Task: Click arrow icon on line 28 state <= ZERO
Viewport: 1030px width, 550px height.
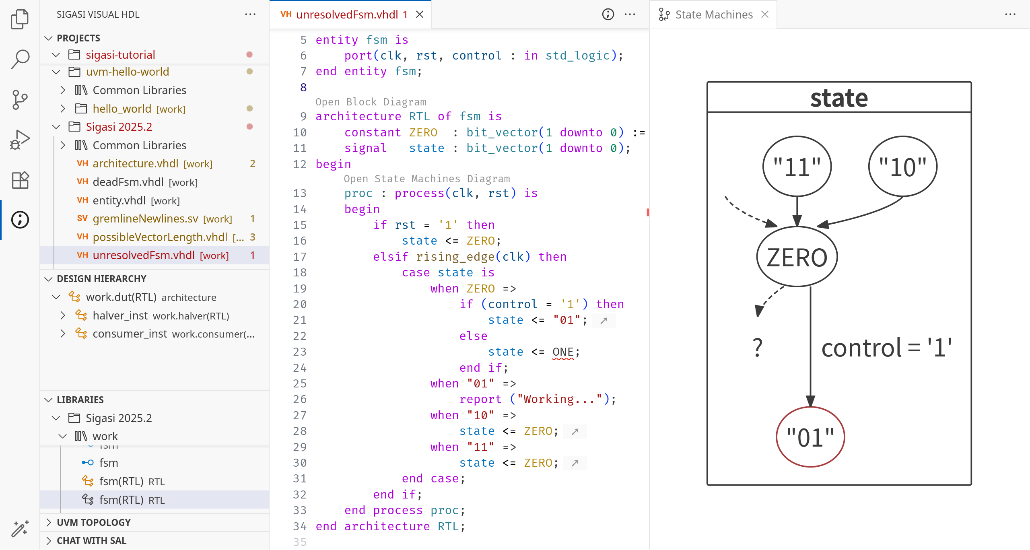Action: tap(575, 431)
